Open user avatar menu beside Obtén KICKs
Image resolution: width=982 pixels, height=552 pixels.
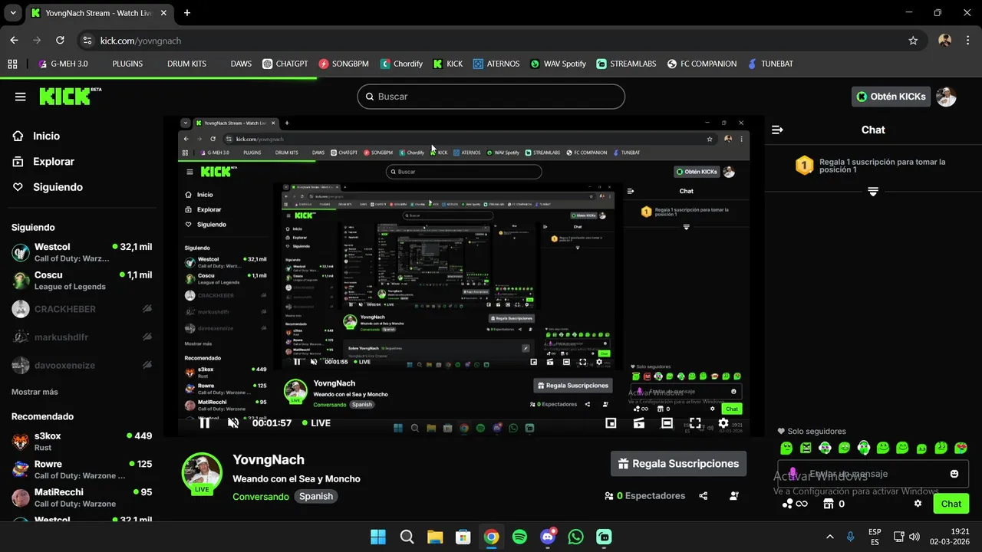pyautogui.click(x=946, y=97)
